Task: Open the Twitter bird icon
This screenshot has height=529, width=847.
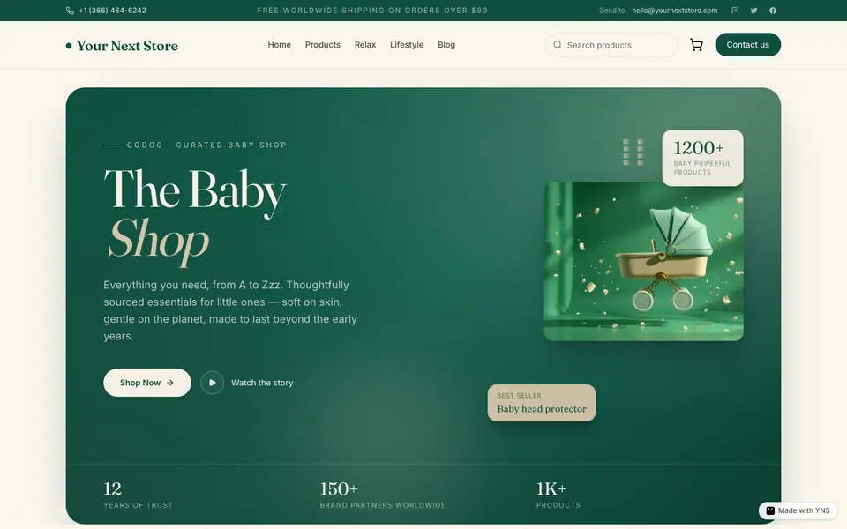Action: coord(753,11)
